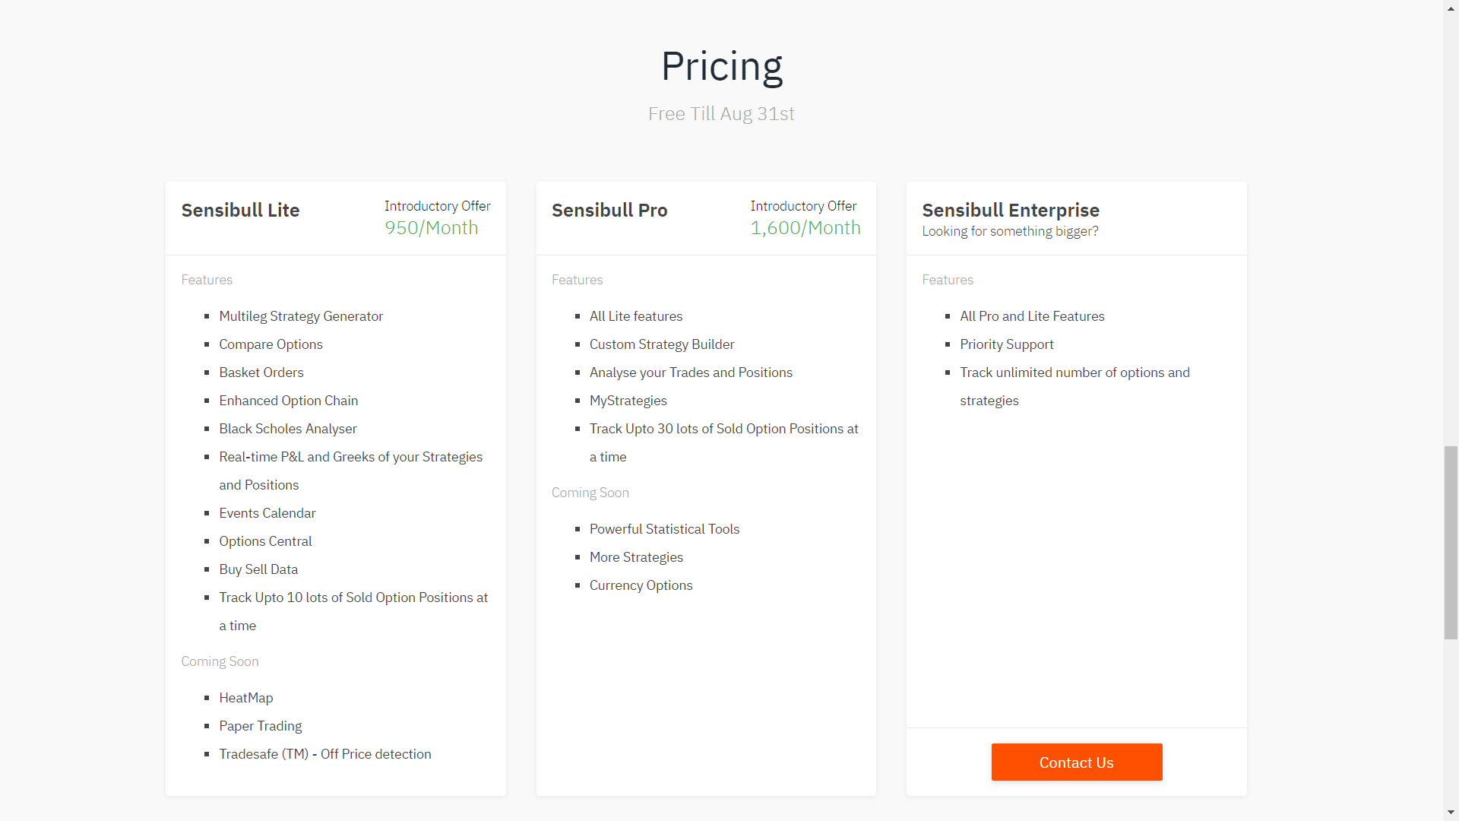The image size is (1459, 821).
Task: Click the MyStrategies feature item
Action: coord(628,401)
